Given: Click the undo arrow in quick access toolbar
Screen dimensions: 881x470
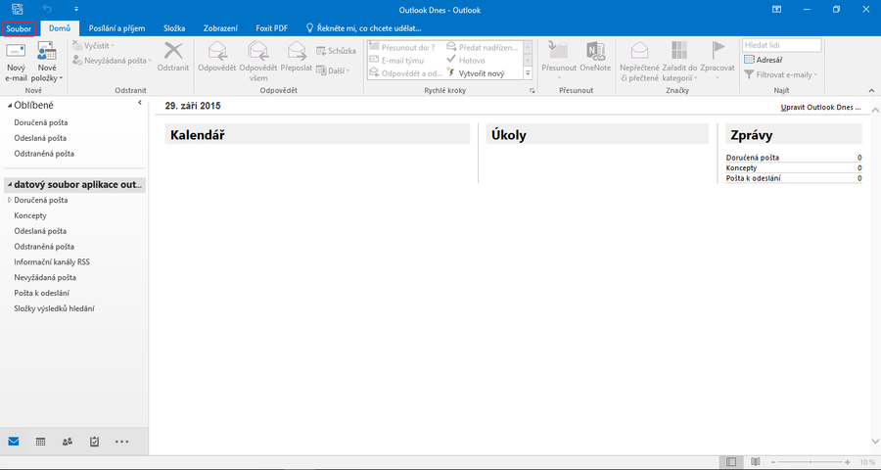Looking at the screenshot, I should (48, 9).
